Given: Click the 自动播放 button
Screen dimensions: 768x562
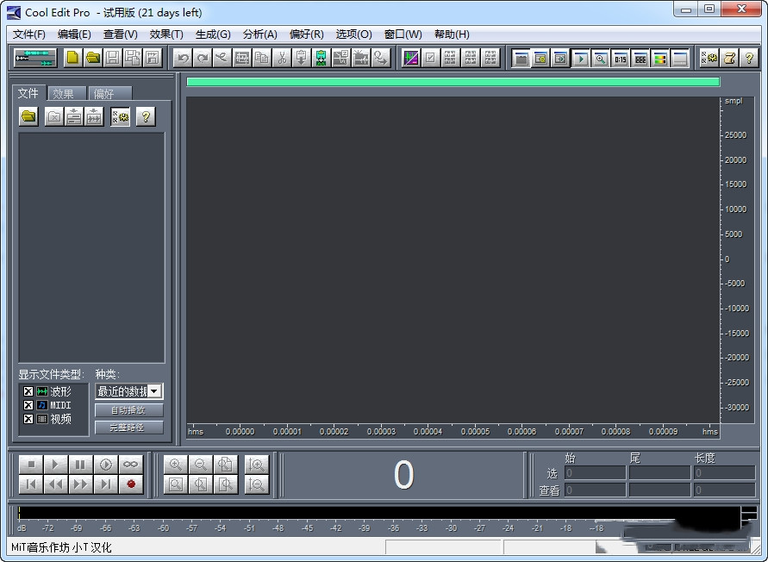Looking at the screenshot, I should (x=128, y=410).
